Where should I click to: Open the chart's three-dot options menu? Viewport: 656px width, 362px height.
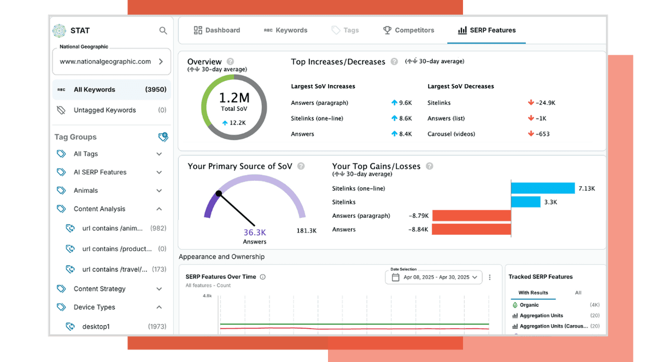tap(490, 277)
